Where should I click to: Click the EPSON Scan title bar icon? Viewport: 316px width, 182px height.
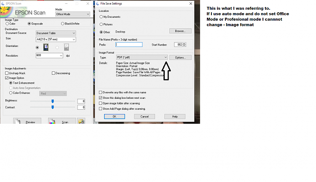(x=3, y=4)
